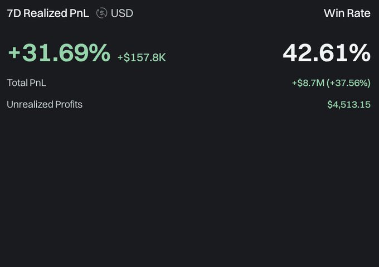379x267 pixels.
Task: Select the +31.69% realized PnL percentage
Action: click(x=59, y=52)
